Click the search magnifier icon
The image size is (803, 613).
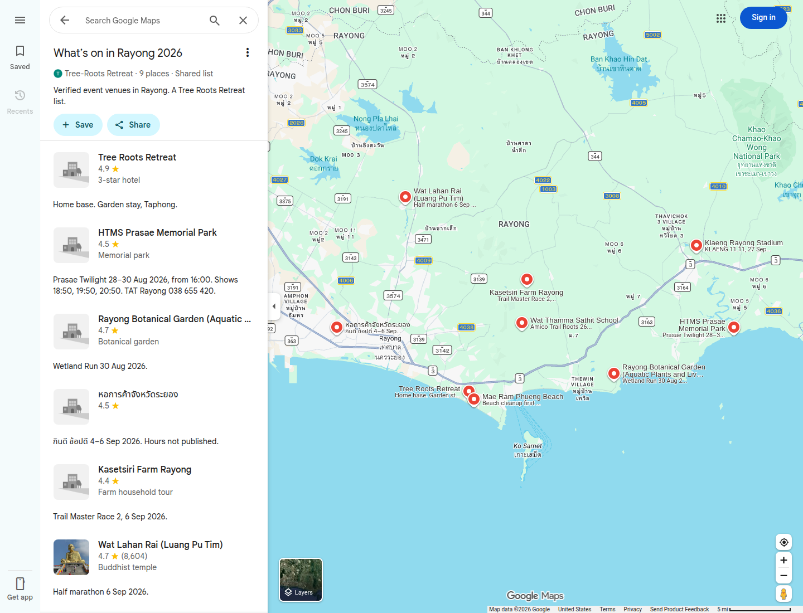click(215, 21)
